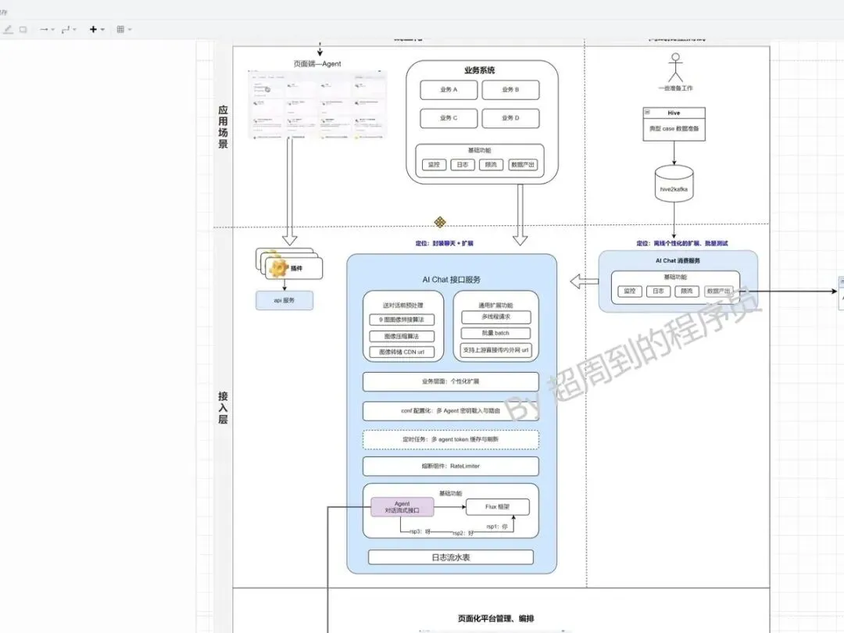844x633 pixels.
Task: Select the 页面端 Agent screenshot thumbnail
Action: (317, 104)
